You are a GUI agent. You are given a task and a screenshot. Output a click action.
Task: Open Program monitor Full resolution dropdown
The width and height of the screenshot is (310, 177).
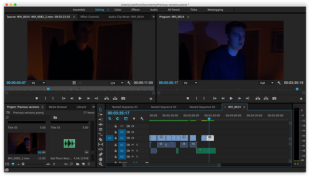click(x=266, y=83)
